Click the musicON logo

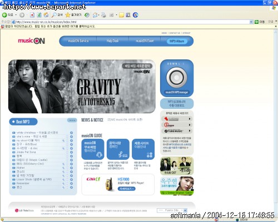coord(32,41)
